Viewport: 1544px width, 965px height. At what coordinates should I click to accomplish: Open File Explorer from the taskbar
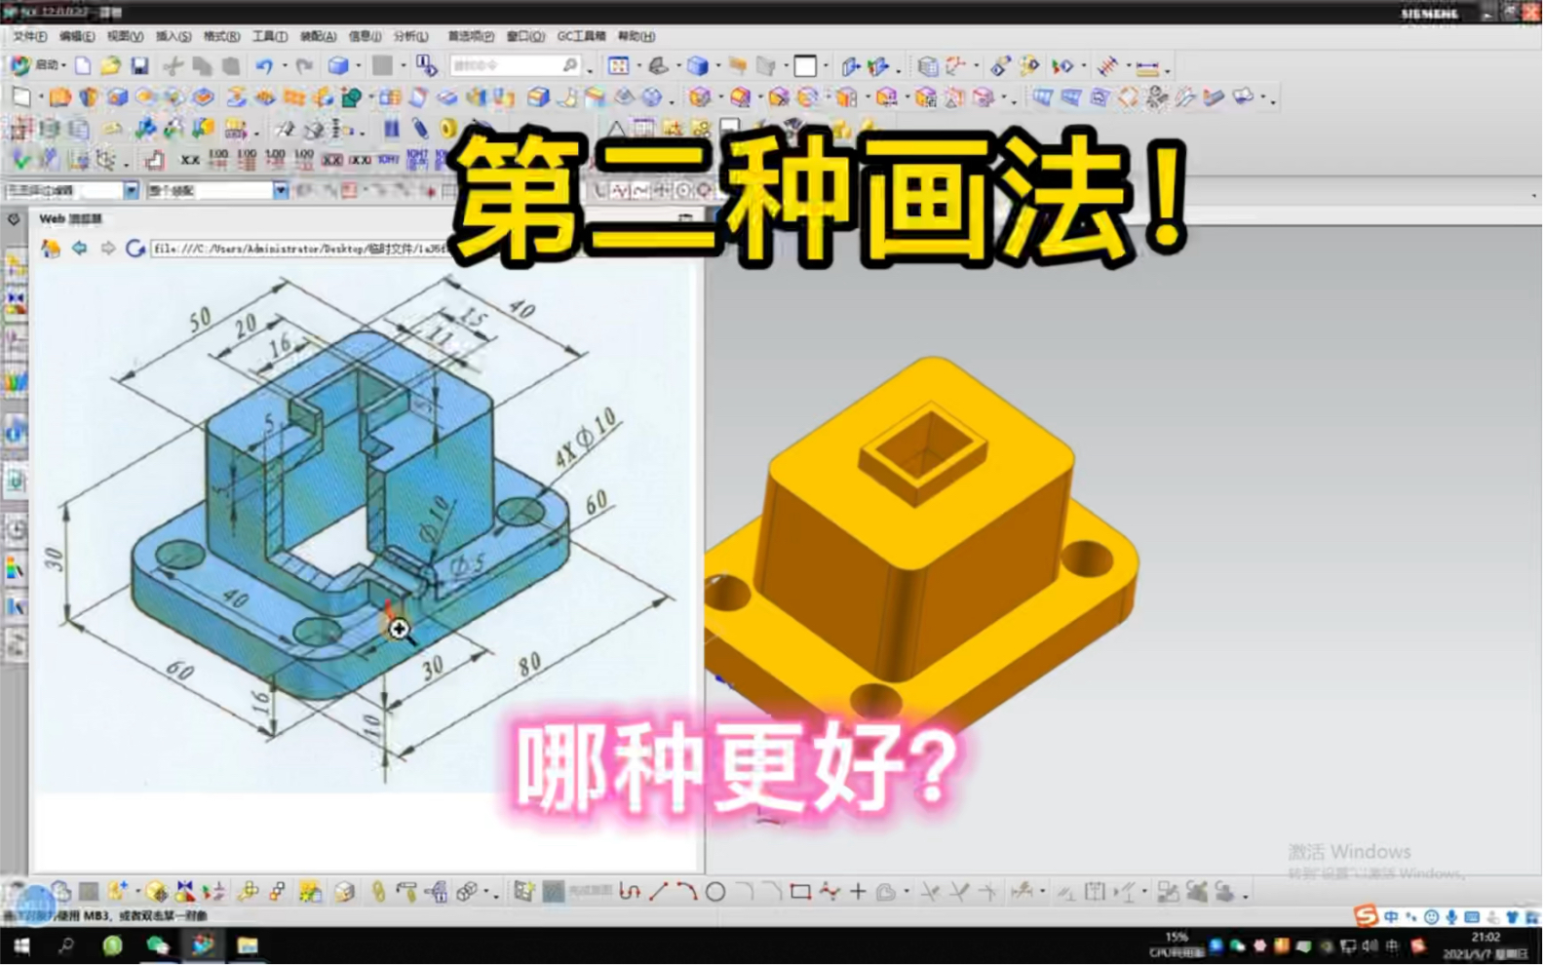[x=248, y=946]
